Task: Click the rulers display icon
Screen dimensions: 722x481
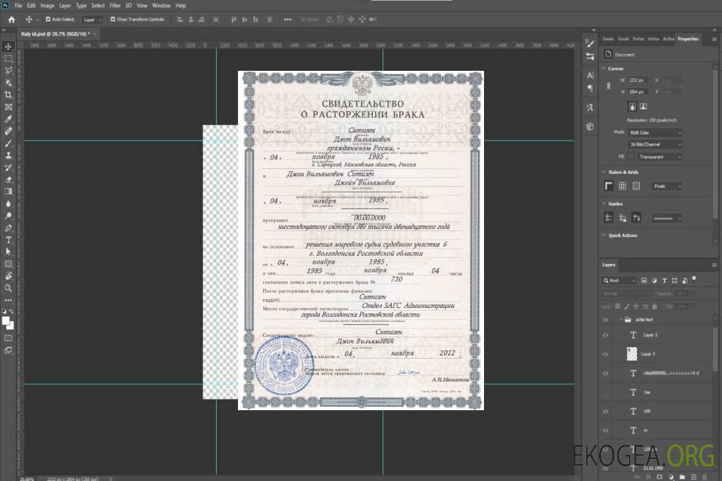Action: click(609, 186)
